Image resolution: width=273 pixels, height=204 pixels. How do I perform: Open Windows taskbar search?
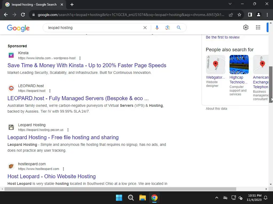tap(131, 198)
